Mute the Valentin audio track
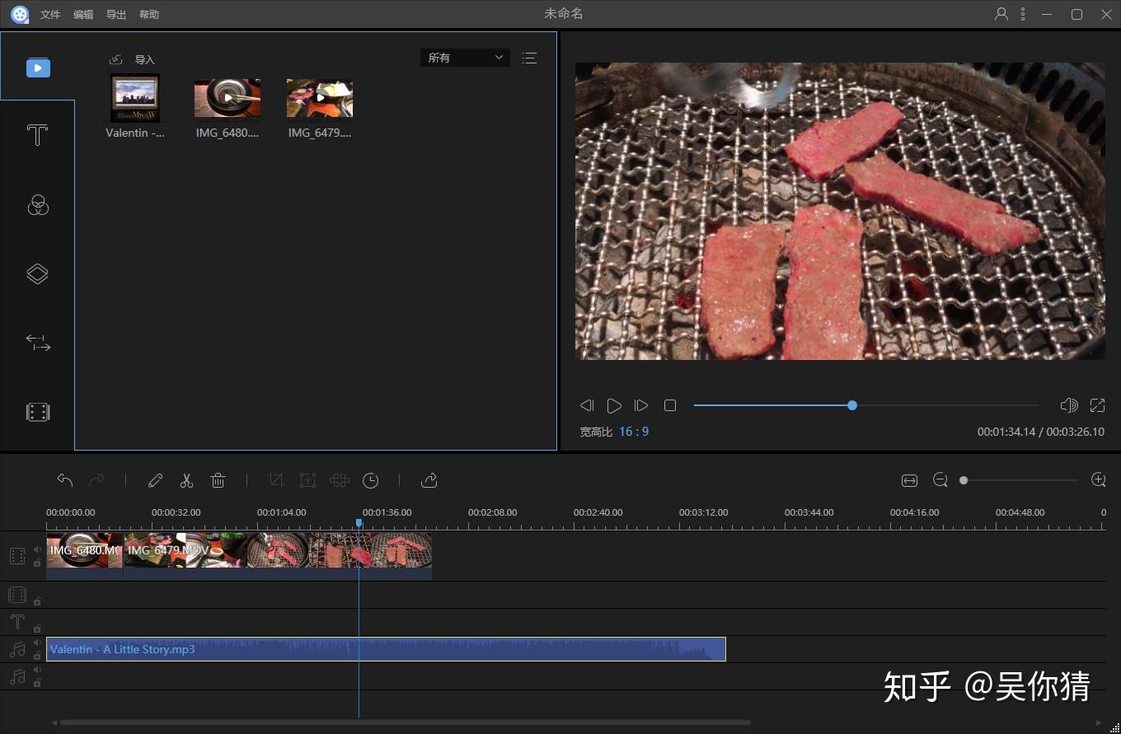Screen dimensions: 1121x734 37,643
